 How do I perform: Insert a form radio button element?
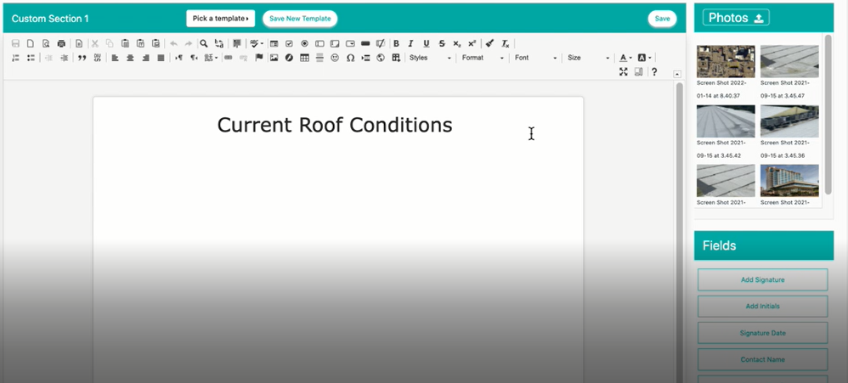tap(304, 43)
